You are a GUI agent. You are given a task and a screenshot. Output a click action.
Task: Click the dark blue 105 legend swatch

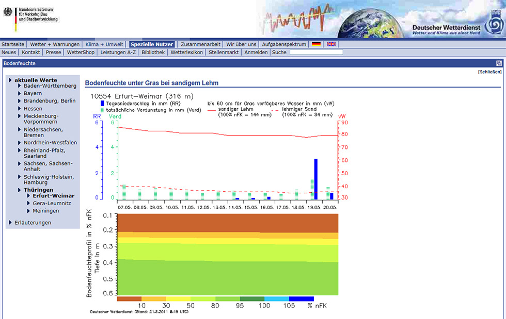pyautogui.click(x=301, y=298)
